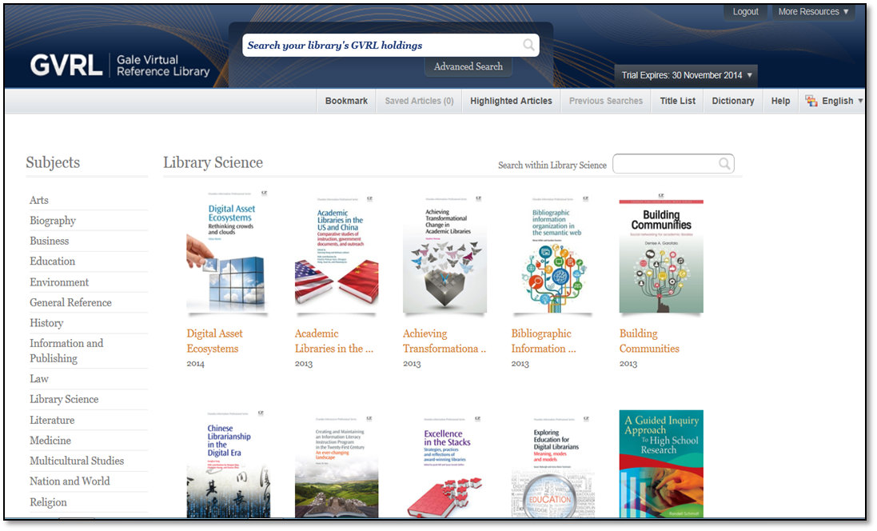Select the Education subject

tap(52, 261)
